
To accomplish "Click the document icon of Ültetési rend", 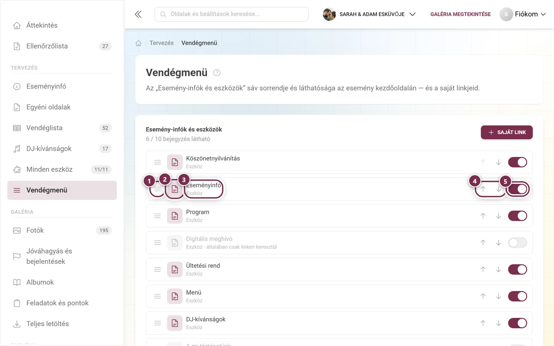I will point(175,269).
